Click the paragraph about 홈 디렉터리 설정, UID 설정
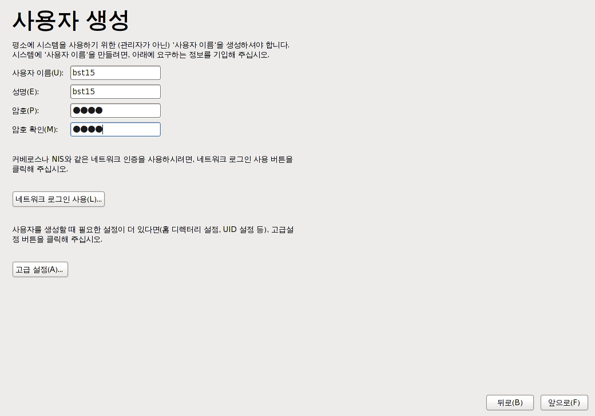The image size is (595, 416). [153, 234]
